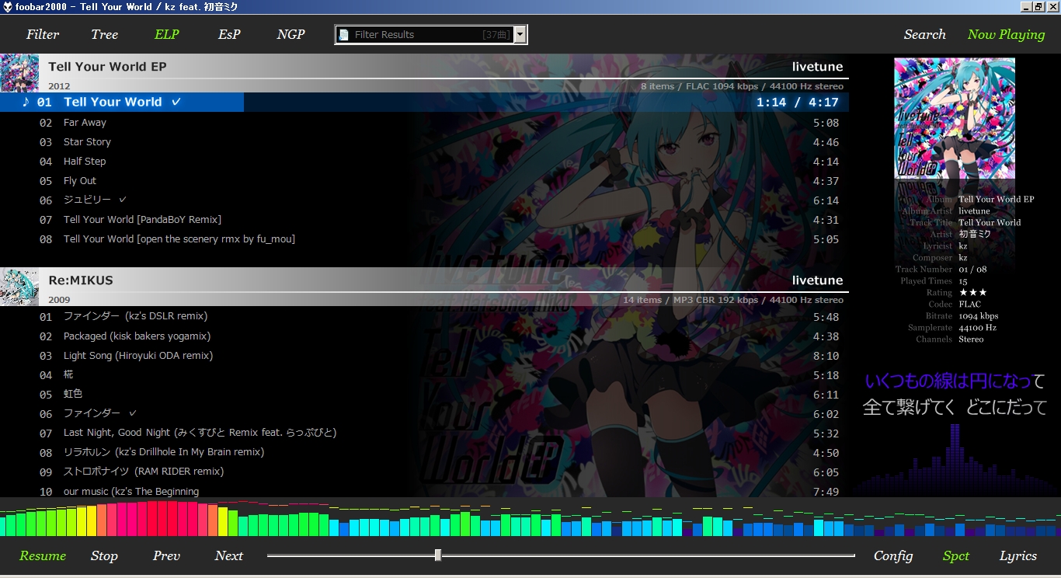Click the spectrum analyzer bar display
The width and height of the screenshot is (1061, 578).
click(x=530, y=518)
